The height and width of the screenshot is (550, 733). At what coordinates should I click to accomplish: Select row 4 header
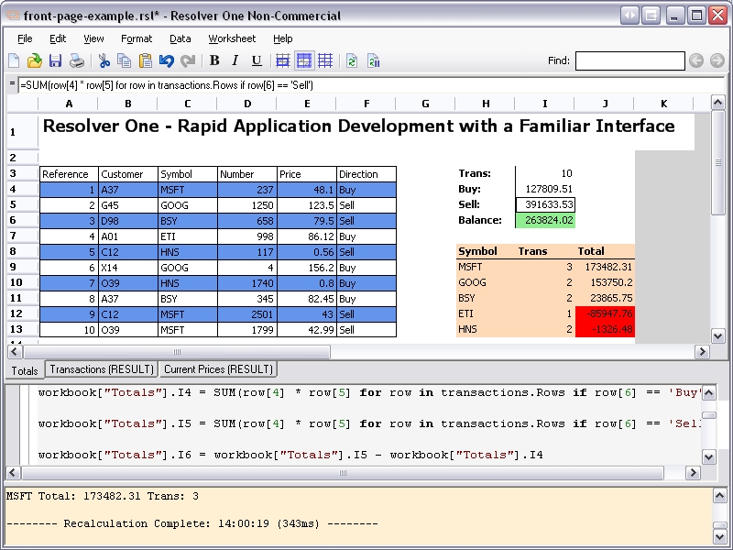[22, 190]
